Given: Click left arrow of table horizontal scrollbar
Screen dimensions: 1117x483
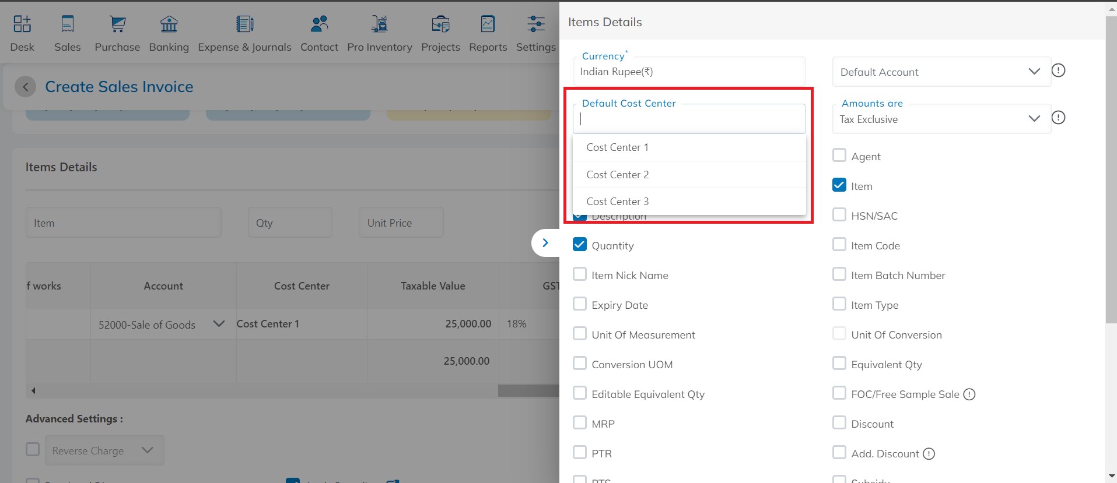Looking at the screenshot, I should (x=33, y=390).
